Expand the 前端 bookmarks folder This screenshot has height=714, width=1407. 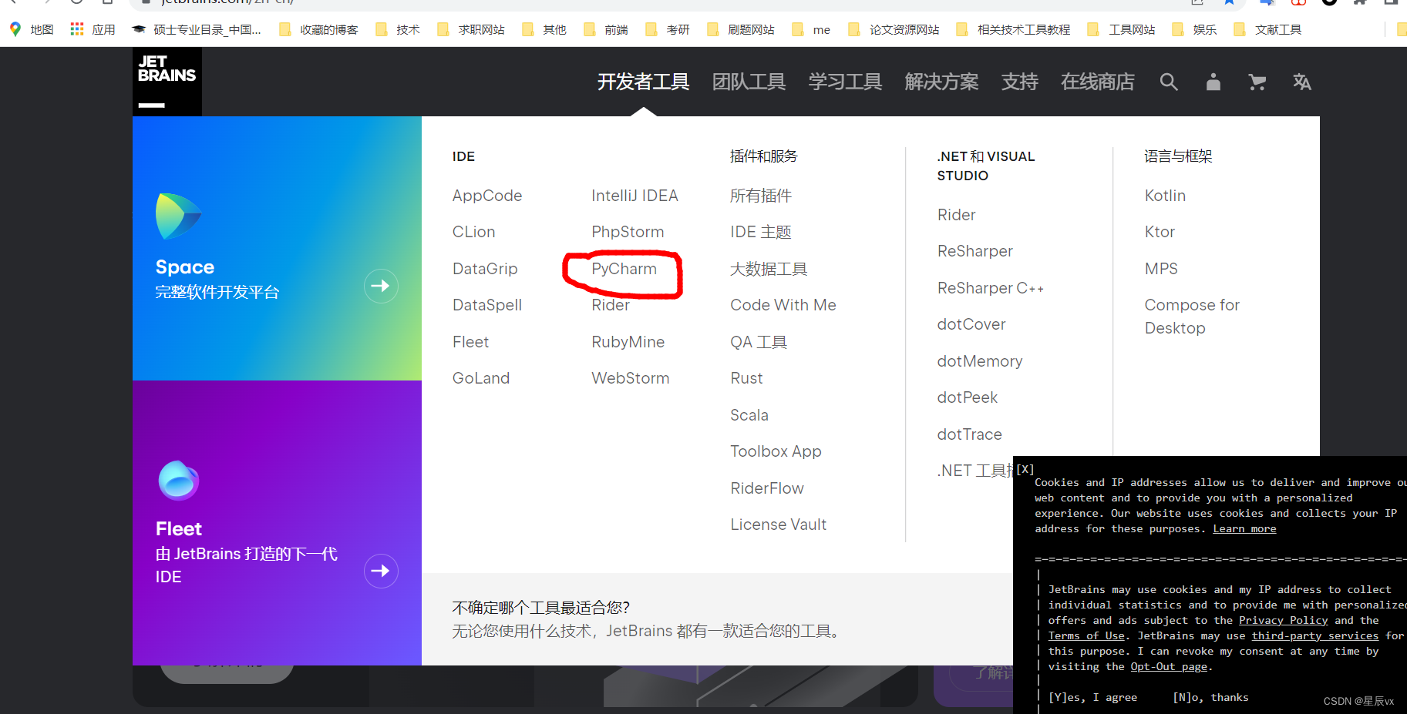coord(615,29)
